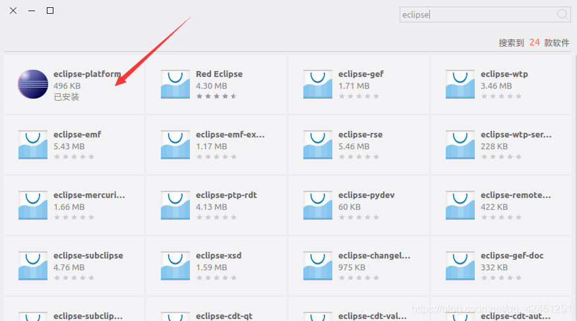Click the eclipse-wtp name label
577x321 pixels.
tap(504, 74)
